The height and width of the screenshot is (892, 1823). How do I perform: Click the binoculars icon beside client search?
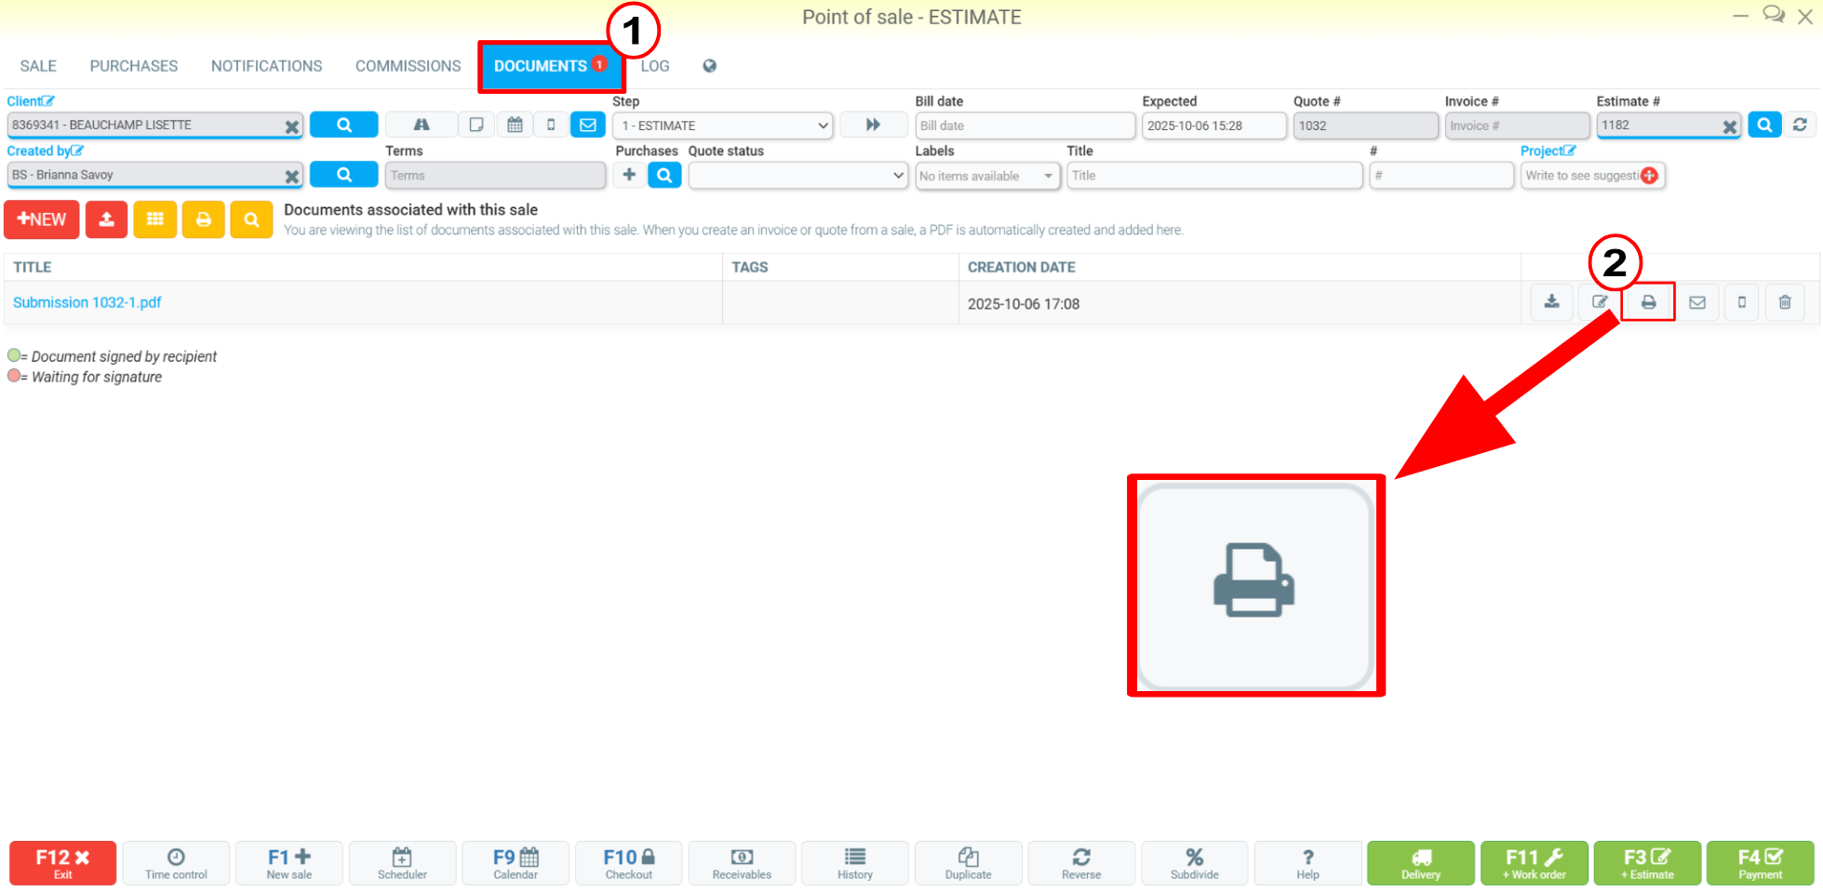pos(422,125)
